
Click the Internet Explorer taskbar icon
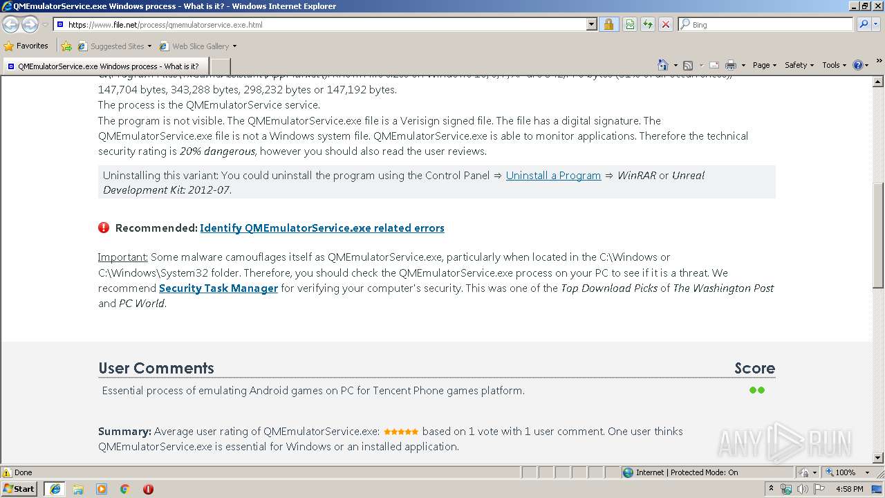click(x=55, y=489)
